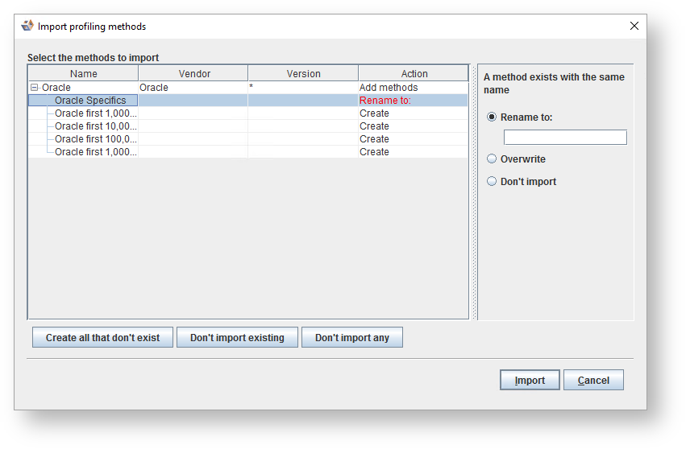Click the Version column header

(303, 73)
